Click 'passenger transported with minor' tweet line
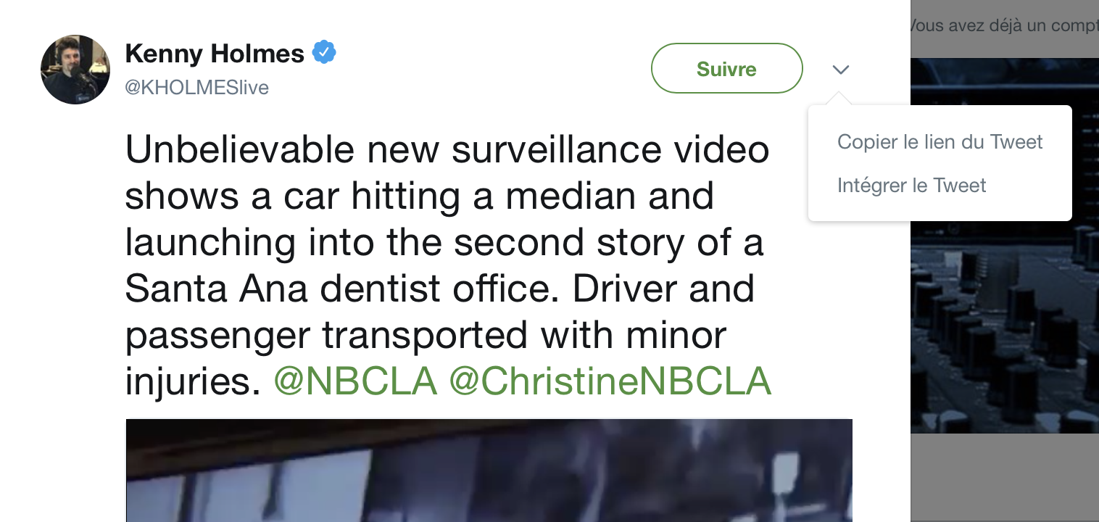 point(426,335)
